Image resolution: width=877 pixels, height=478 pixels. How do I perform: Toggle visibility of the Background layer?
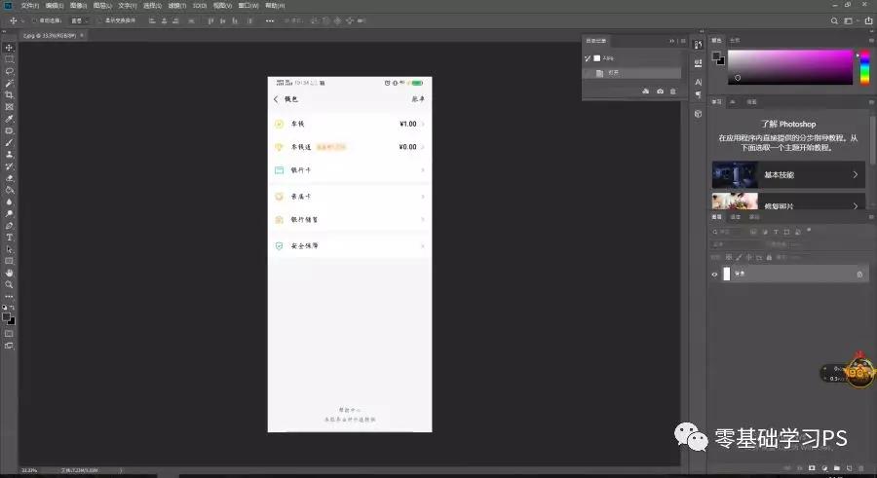(714, 275)
